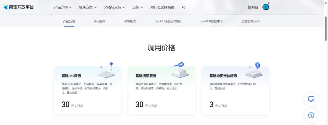Click the 基础地图定位服务 pin illustration
Image resolution: width=328 pixels, height=125 pixels.
[x=254, y=70]
